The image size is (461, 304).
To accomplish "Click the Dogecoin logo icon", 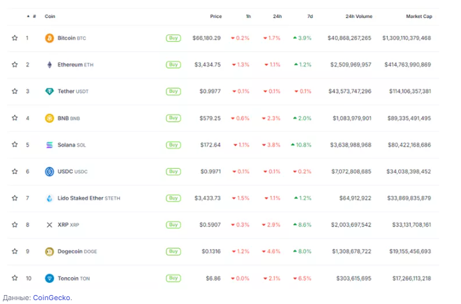I will pos(49,252).
